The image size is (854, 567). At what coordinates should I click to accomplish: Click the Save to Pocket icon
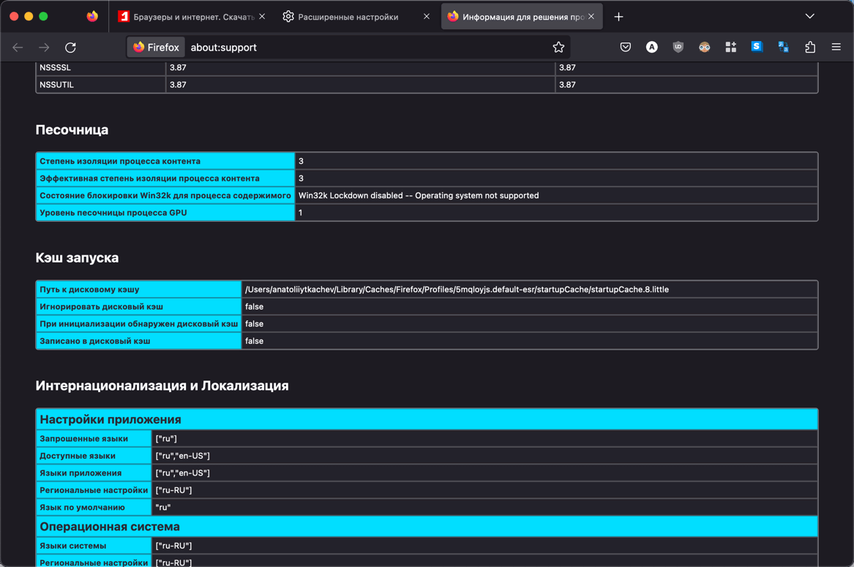[625, 48]
